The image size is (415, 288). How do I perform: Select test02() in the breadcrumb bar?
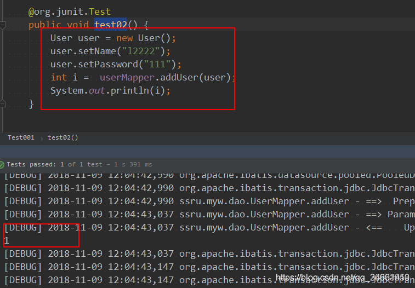pos(62,137)
